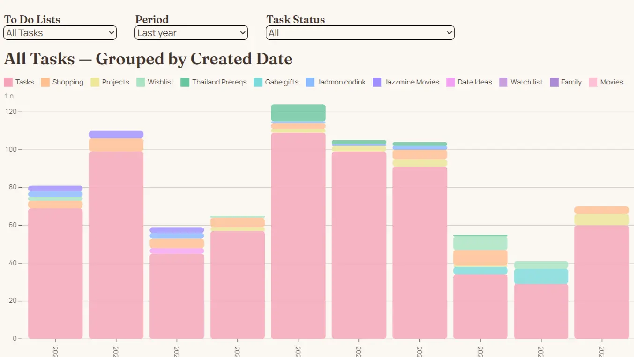The image size is (634, 357).
Task: Select the Watch list legend label
Action: (x=526, y=82)
